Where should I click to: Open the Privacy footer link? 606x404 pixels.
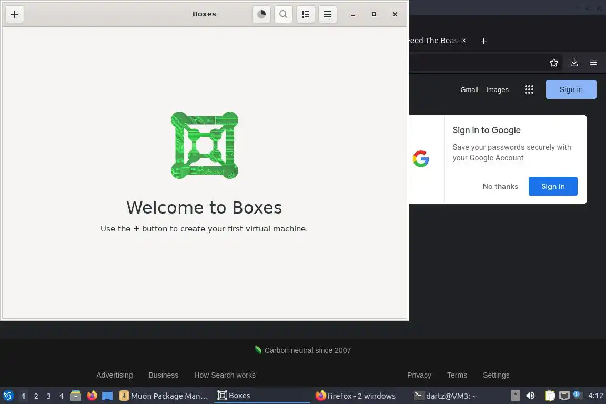coord(419,375)
